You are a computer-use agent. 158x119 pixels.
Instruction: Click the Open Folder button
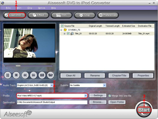[117, 102]
